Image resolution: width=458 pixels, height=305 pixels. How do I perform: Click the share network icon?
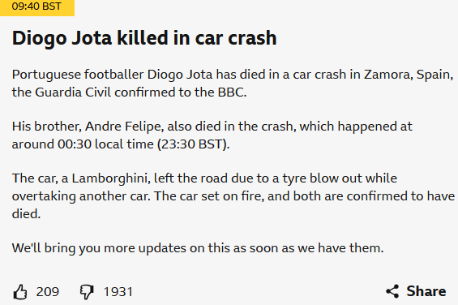click(x=392, y=291)
